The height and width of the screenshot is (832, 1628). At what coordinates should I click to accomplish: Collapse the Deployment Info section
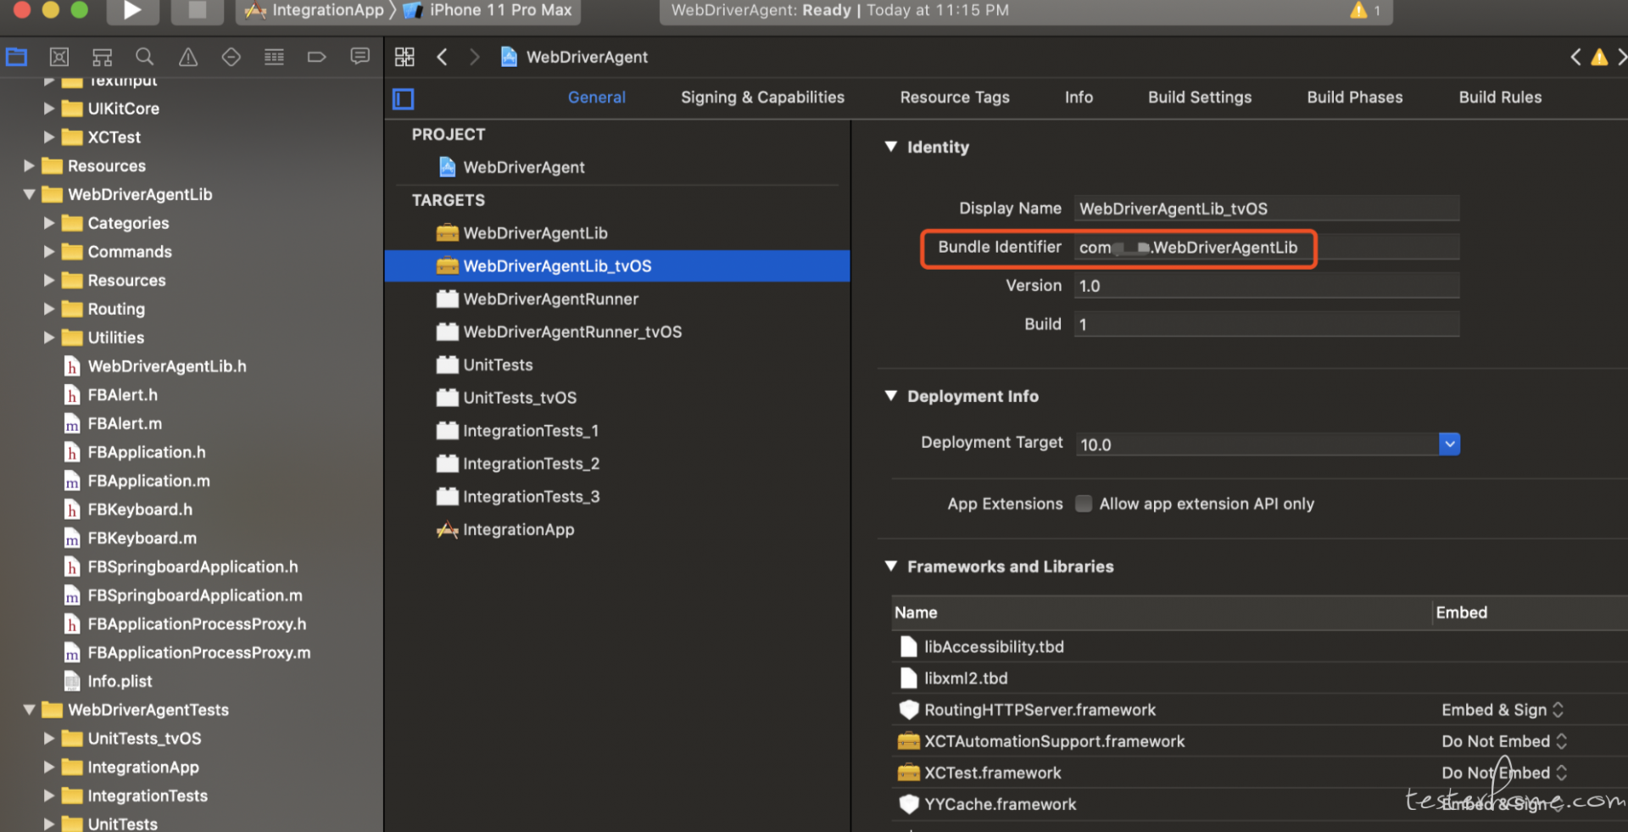click(891, 396)
